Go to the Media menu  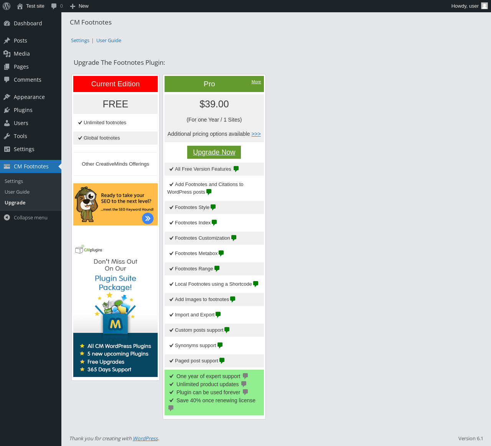coord(31,54)
